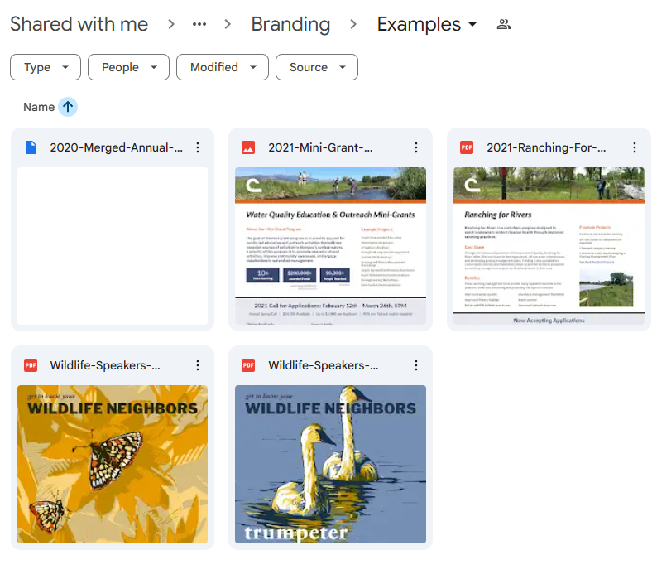This screenshot has width=657, height=584.
Task: Open the Ranching for Rivers thumbnail
Action: [549, 246]
